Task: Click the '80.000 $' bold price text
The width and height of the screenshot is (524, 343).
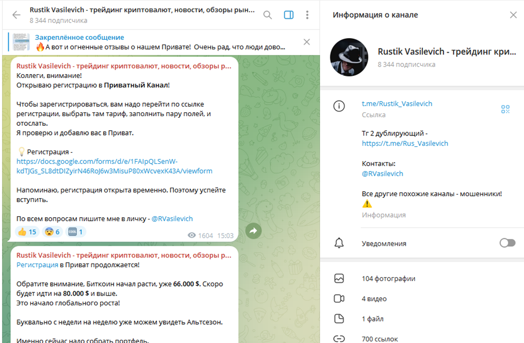Action: pos(76,294)
